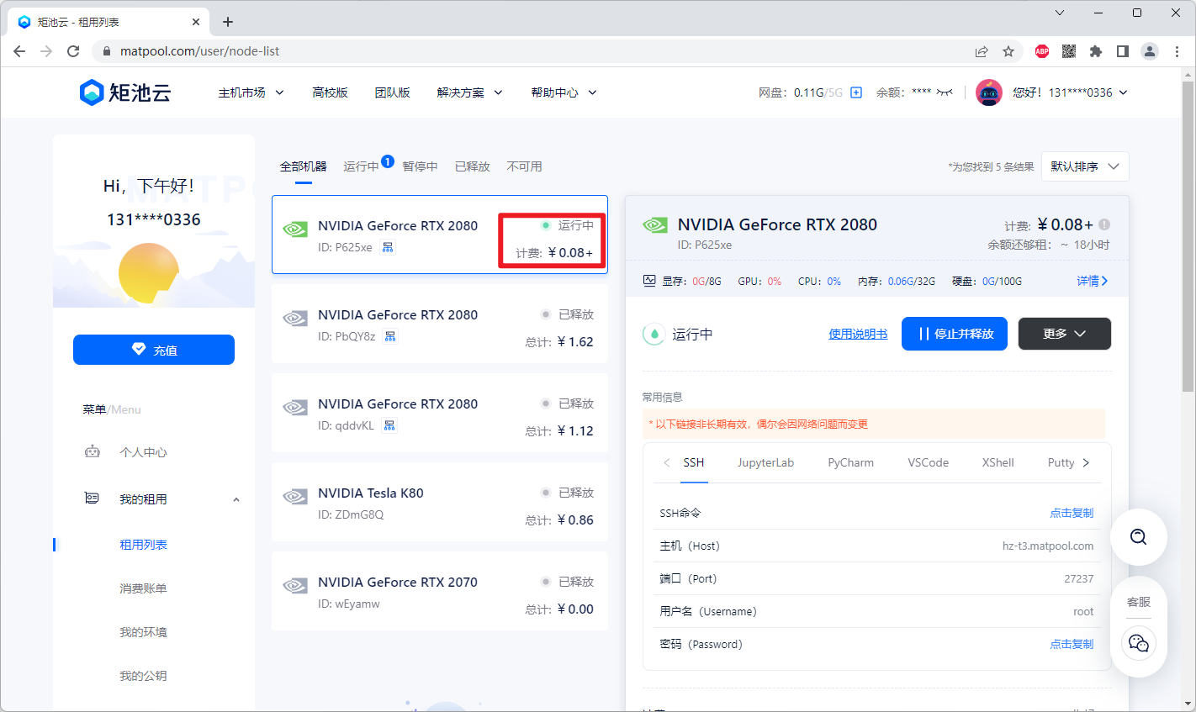Image resolution: width=1196 pixels, height=712 pixels.
Task: Open 我的公钥 in the sidebar
Action: 143,676
